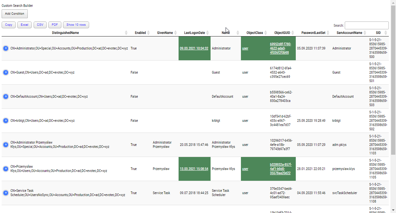This screenshot has width=396, height=213.
Task: Click the plus icon for DefaultAccount row
Action: (x=6, y=96)
